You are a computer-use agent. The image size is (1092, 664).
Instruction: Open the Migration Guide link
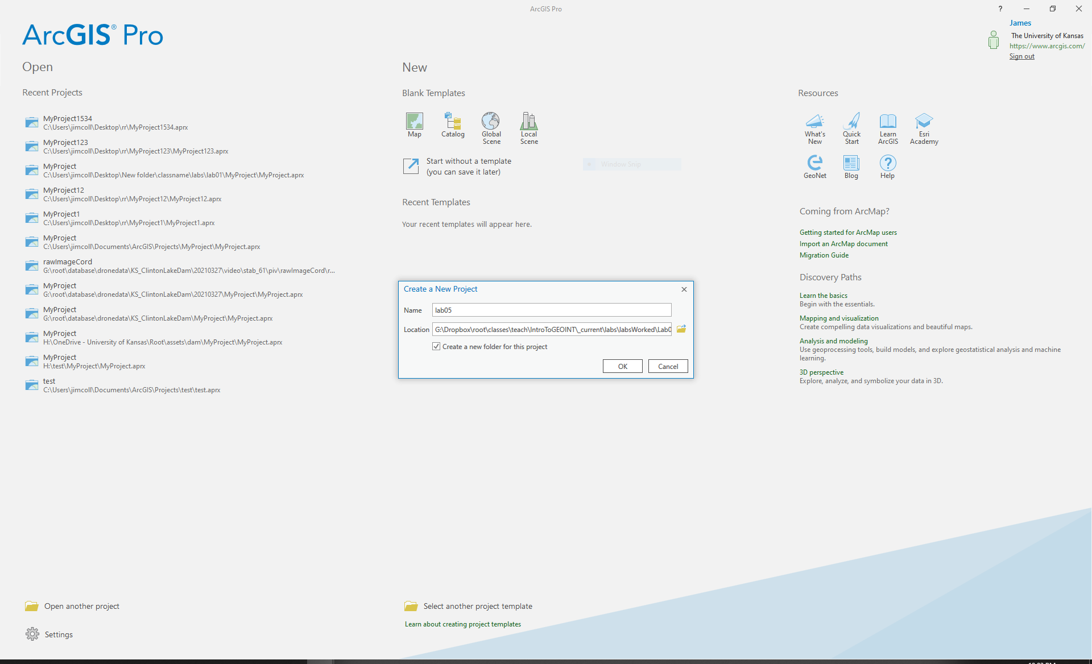click(824, 255)
